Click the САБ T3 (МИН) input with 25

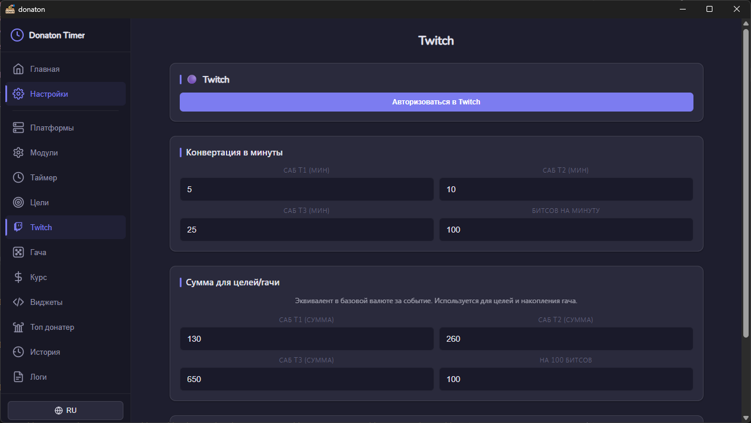point(307,230)
